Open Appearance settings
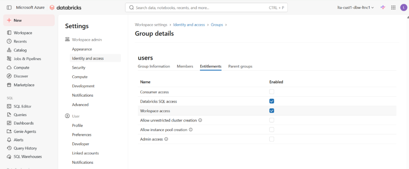Viewport: 409px width, 169px height. tap(82, 49)
